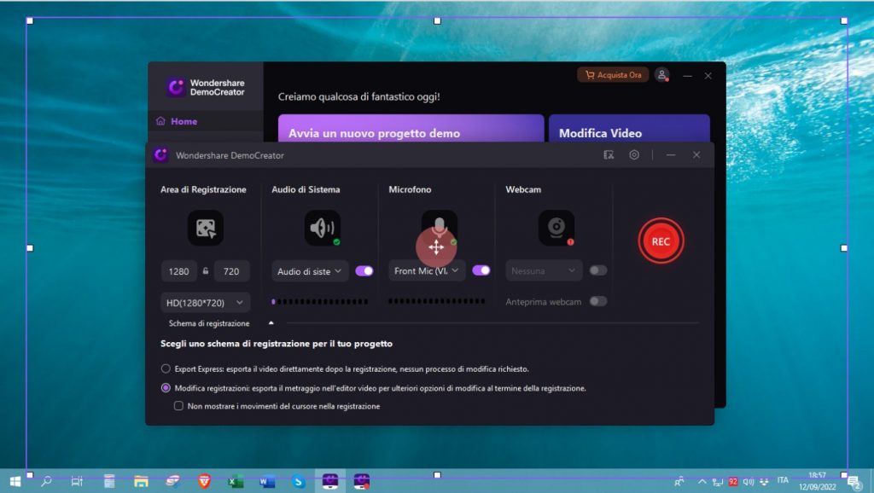Select the Export Express radio option
The height and width of the screenshot is (493, 874).
[166, 369]
